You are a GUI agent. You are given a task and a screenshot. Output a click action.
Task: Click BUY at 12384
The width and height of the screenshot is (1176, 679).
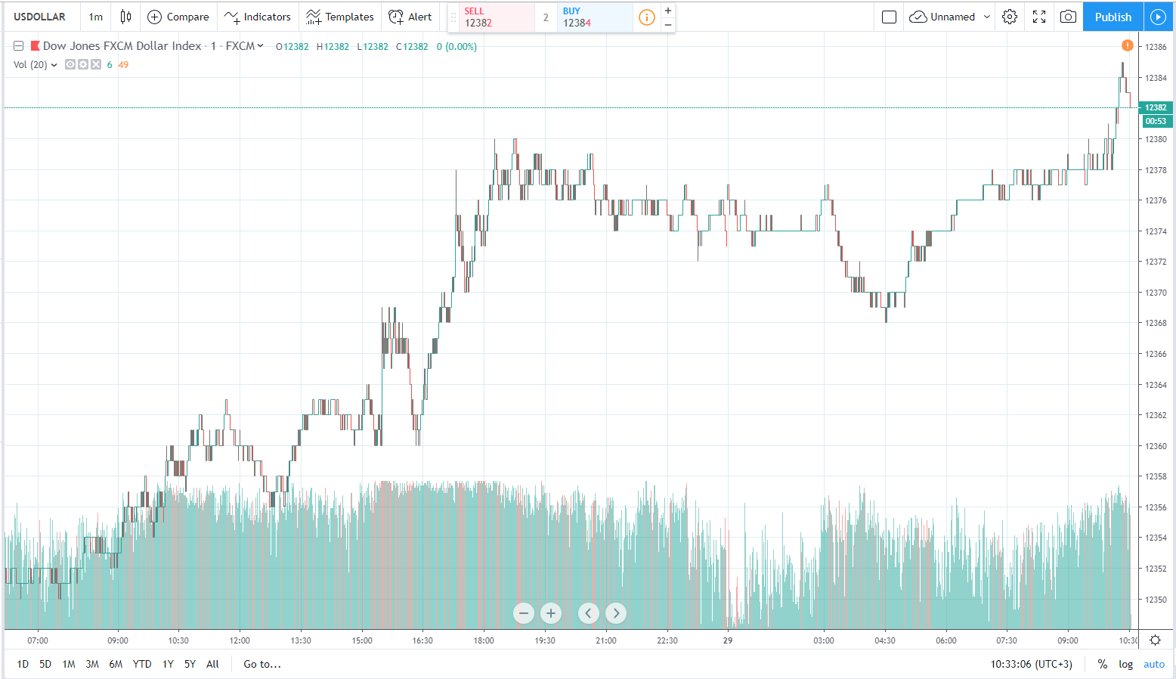[x=595, y=17]
